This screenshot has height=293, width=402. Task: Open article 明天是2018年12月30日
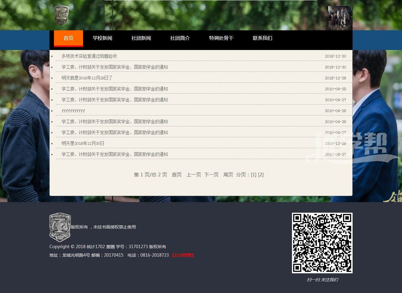83,143
